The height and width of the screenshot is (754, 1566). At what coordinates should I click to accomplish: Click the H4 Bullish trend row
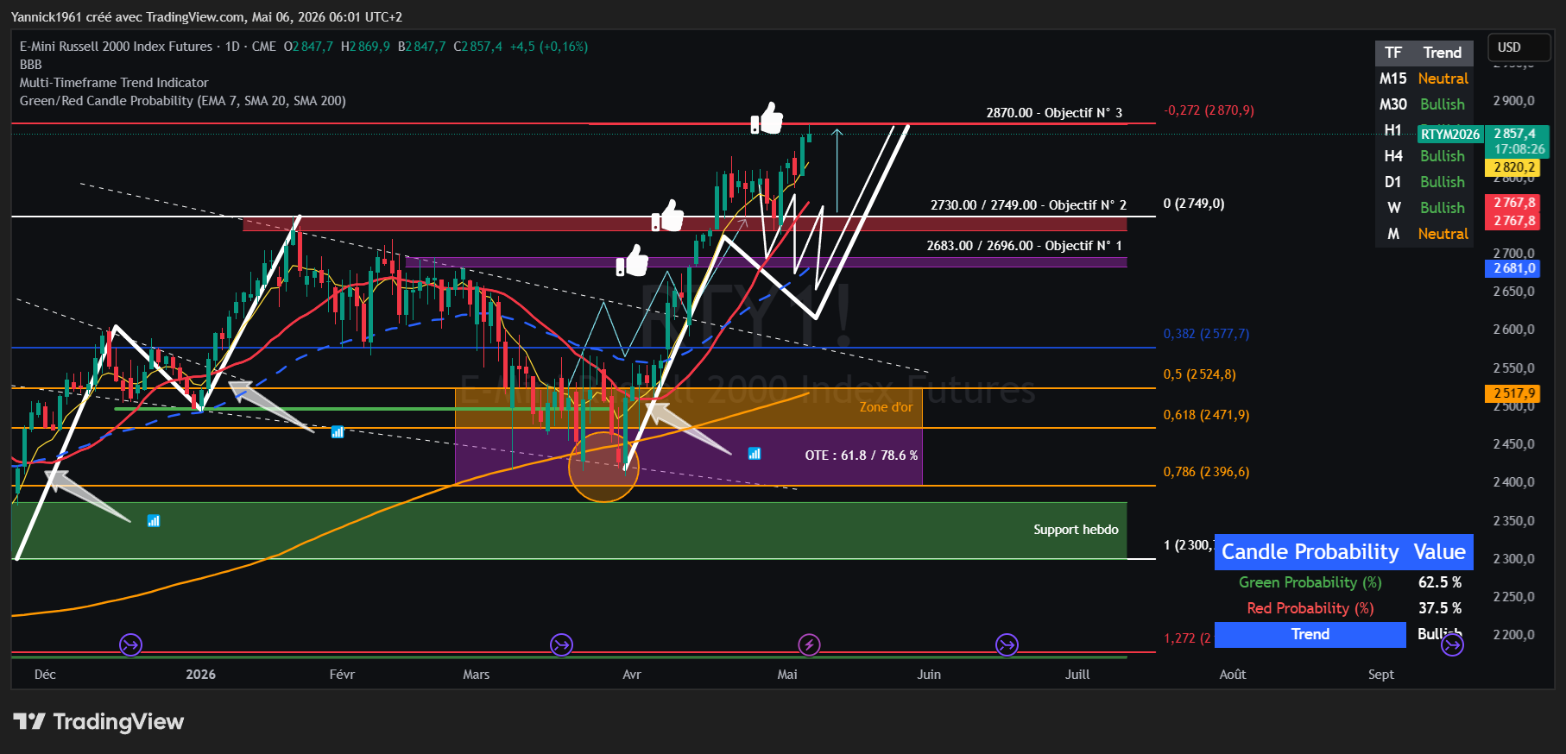tap(1424, 156)
